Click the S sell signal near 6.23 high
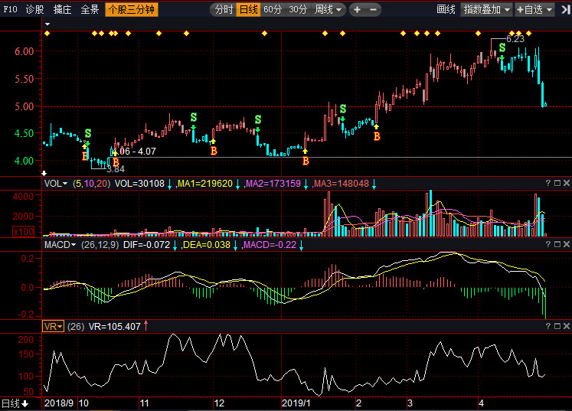Screen dimensions: 572x411 pos(502,47)
